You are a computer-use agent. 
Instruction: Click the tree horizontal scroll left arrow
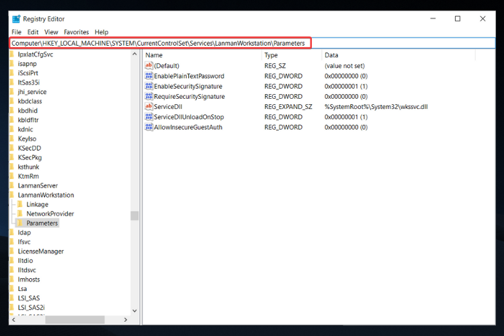[13, 320]
